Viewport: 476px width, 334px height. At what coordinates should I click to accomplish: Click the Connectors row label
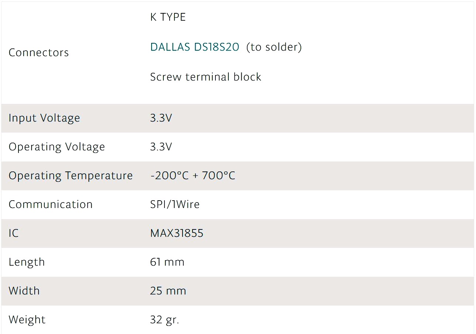(39, 52)
